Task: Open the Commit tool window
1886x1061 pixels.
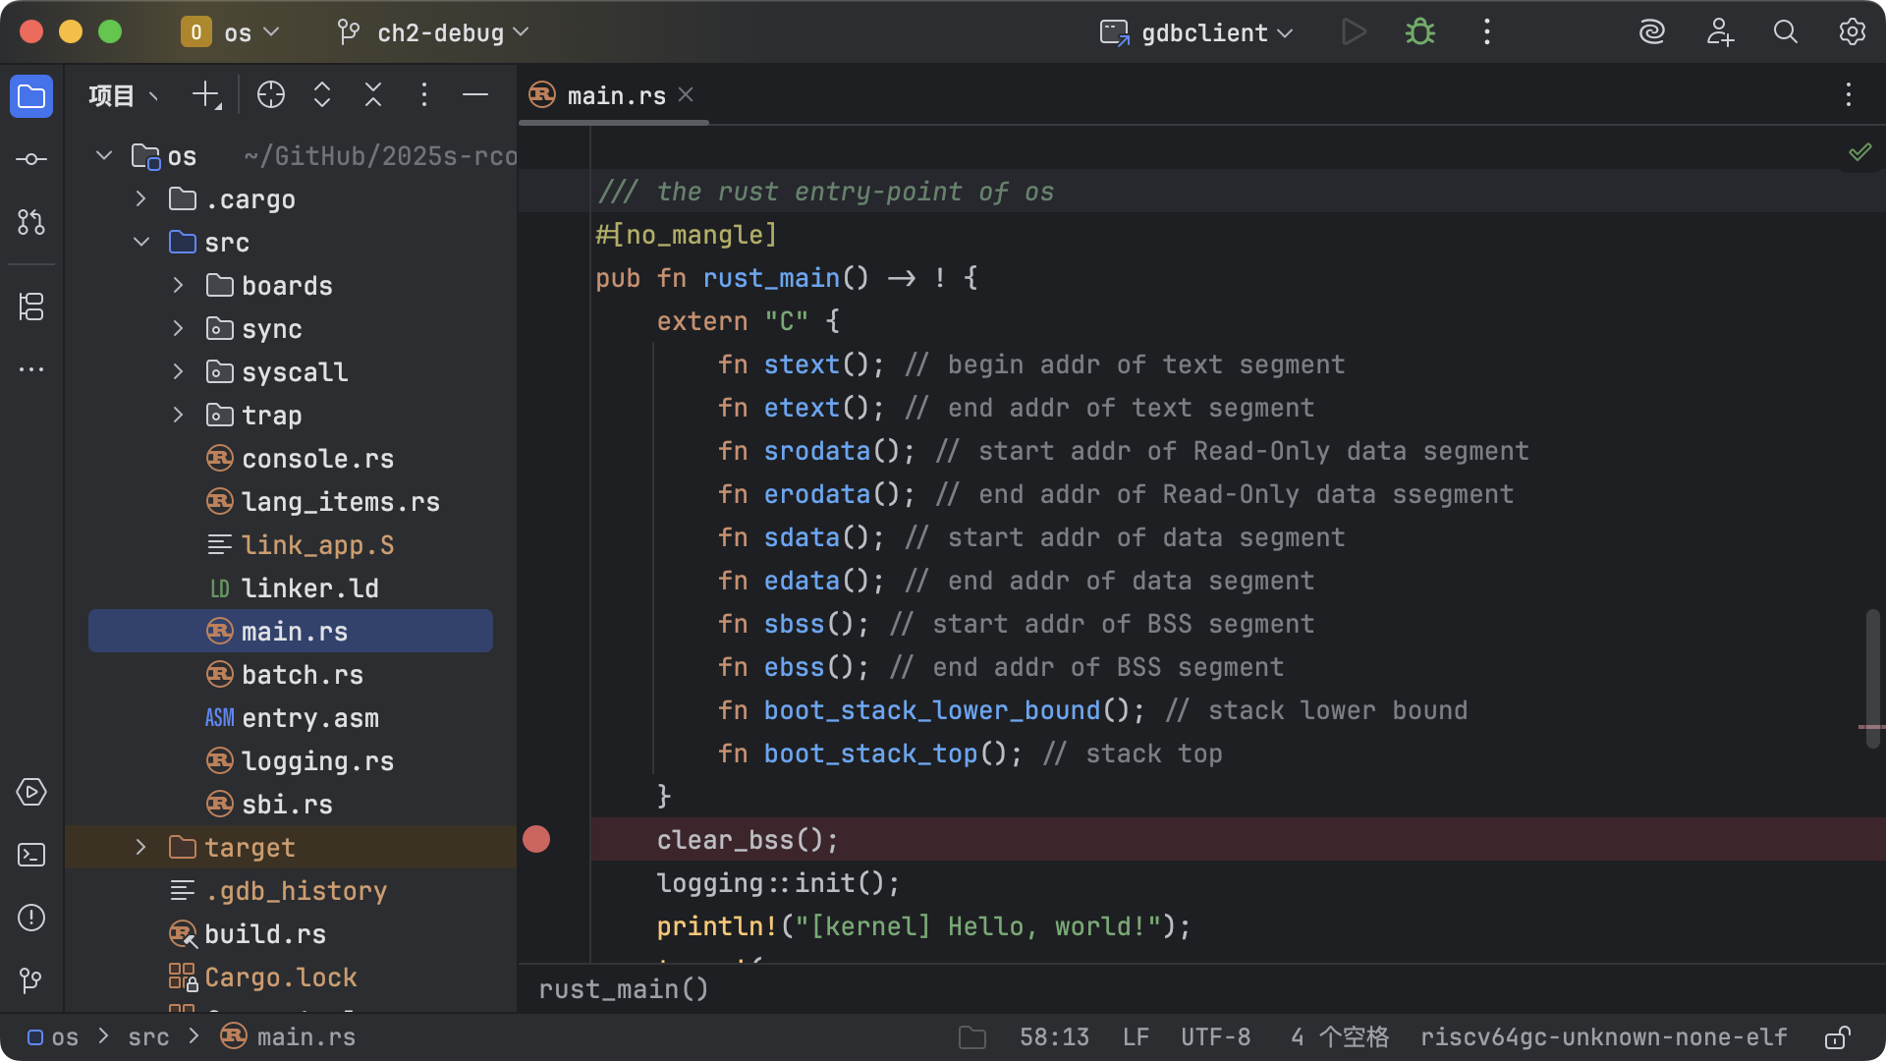Action: point(31,159)
